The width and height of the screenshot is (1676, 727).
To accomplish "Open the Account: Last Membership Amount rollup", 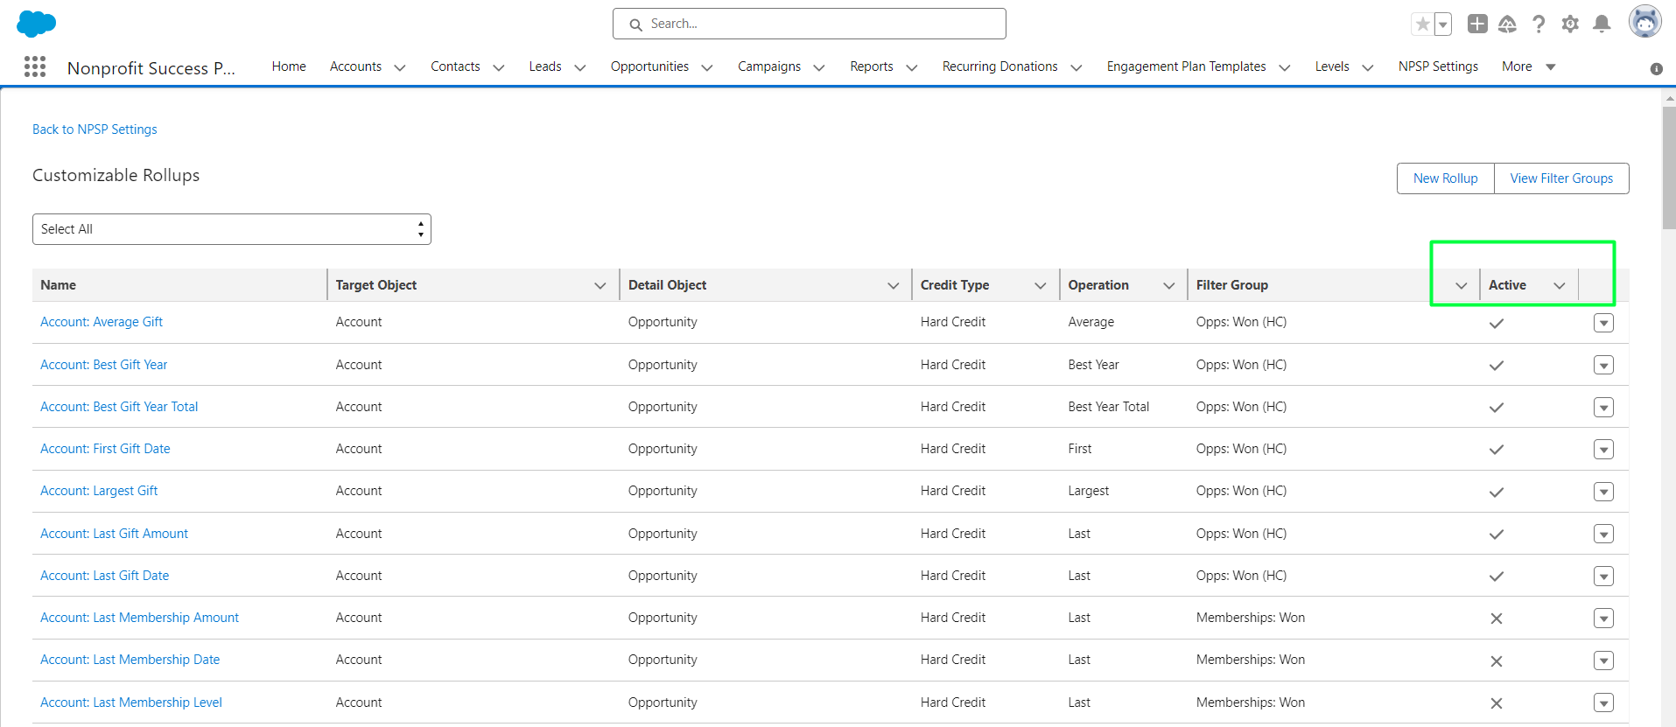I will 139,618.
